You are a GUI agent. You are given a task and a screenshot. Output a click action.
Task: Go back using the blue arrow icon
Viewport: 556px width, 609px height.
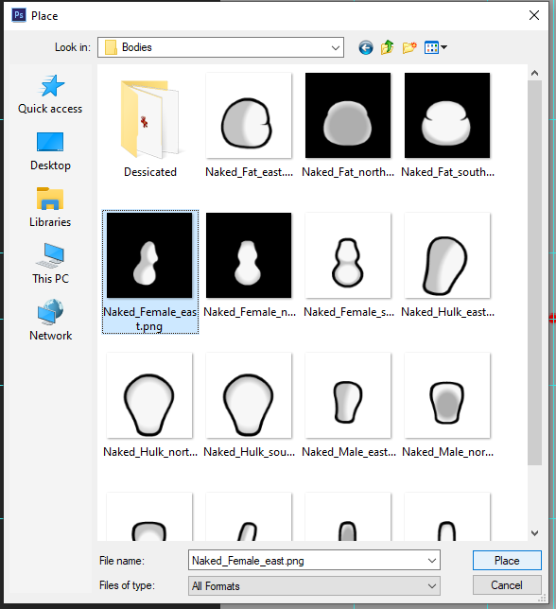tap(365, 48)
